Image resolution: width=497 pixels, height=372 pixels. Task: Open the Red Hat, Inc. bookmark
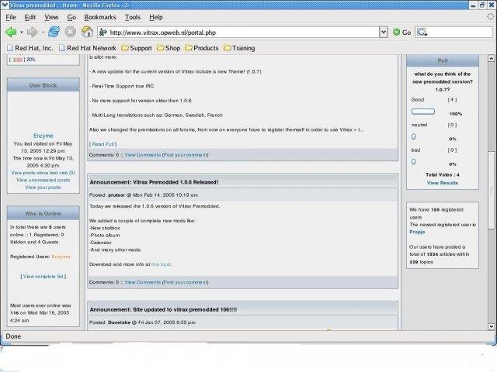pyautogui.click(x=30, y=48)
